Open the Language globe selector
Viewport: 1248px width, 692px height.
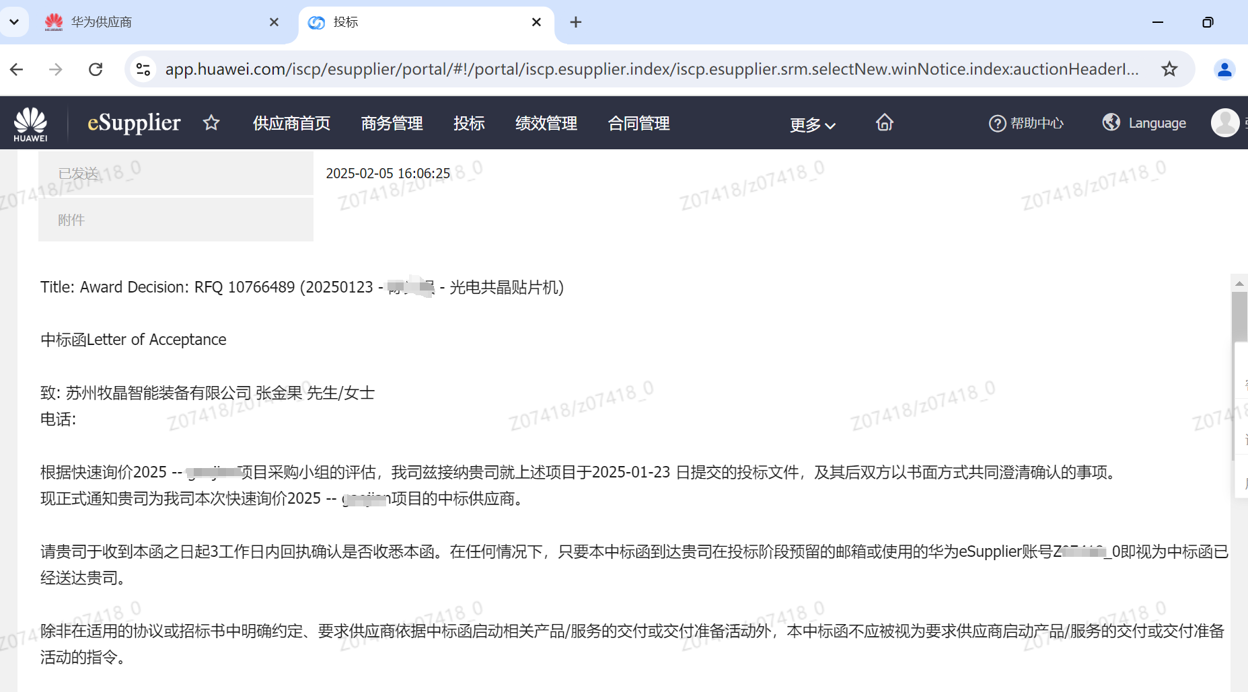[1144, 123]
